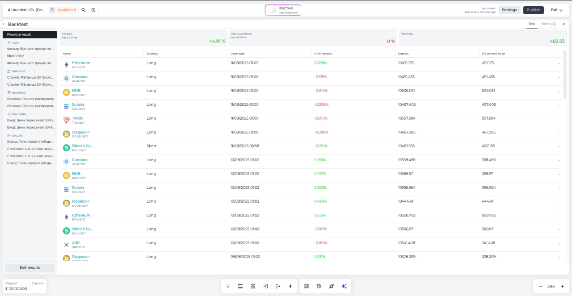Screen dimensions: 572x296
Task: Open the Settings button in top bar
Action: [x=509, y=9]
